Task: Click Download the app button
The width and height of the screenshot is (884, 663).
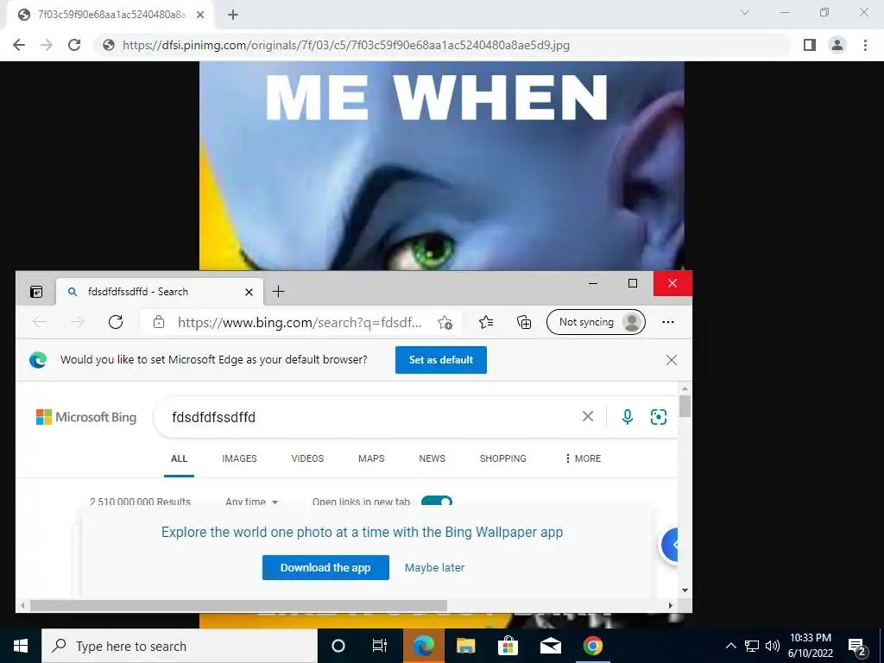Action: pos(325,567)
